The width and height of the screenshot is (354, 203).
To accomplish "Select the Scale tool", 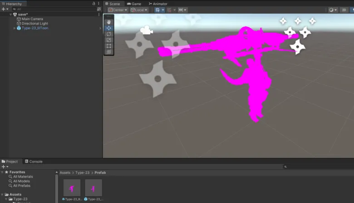I will pyautogui.click(x=108, y=40).
